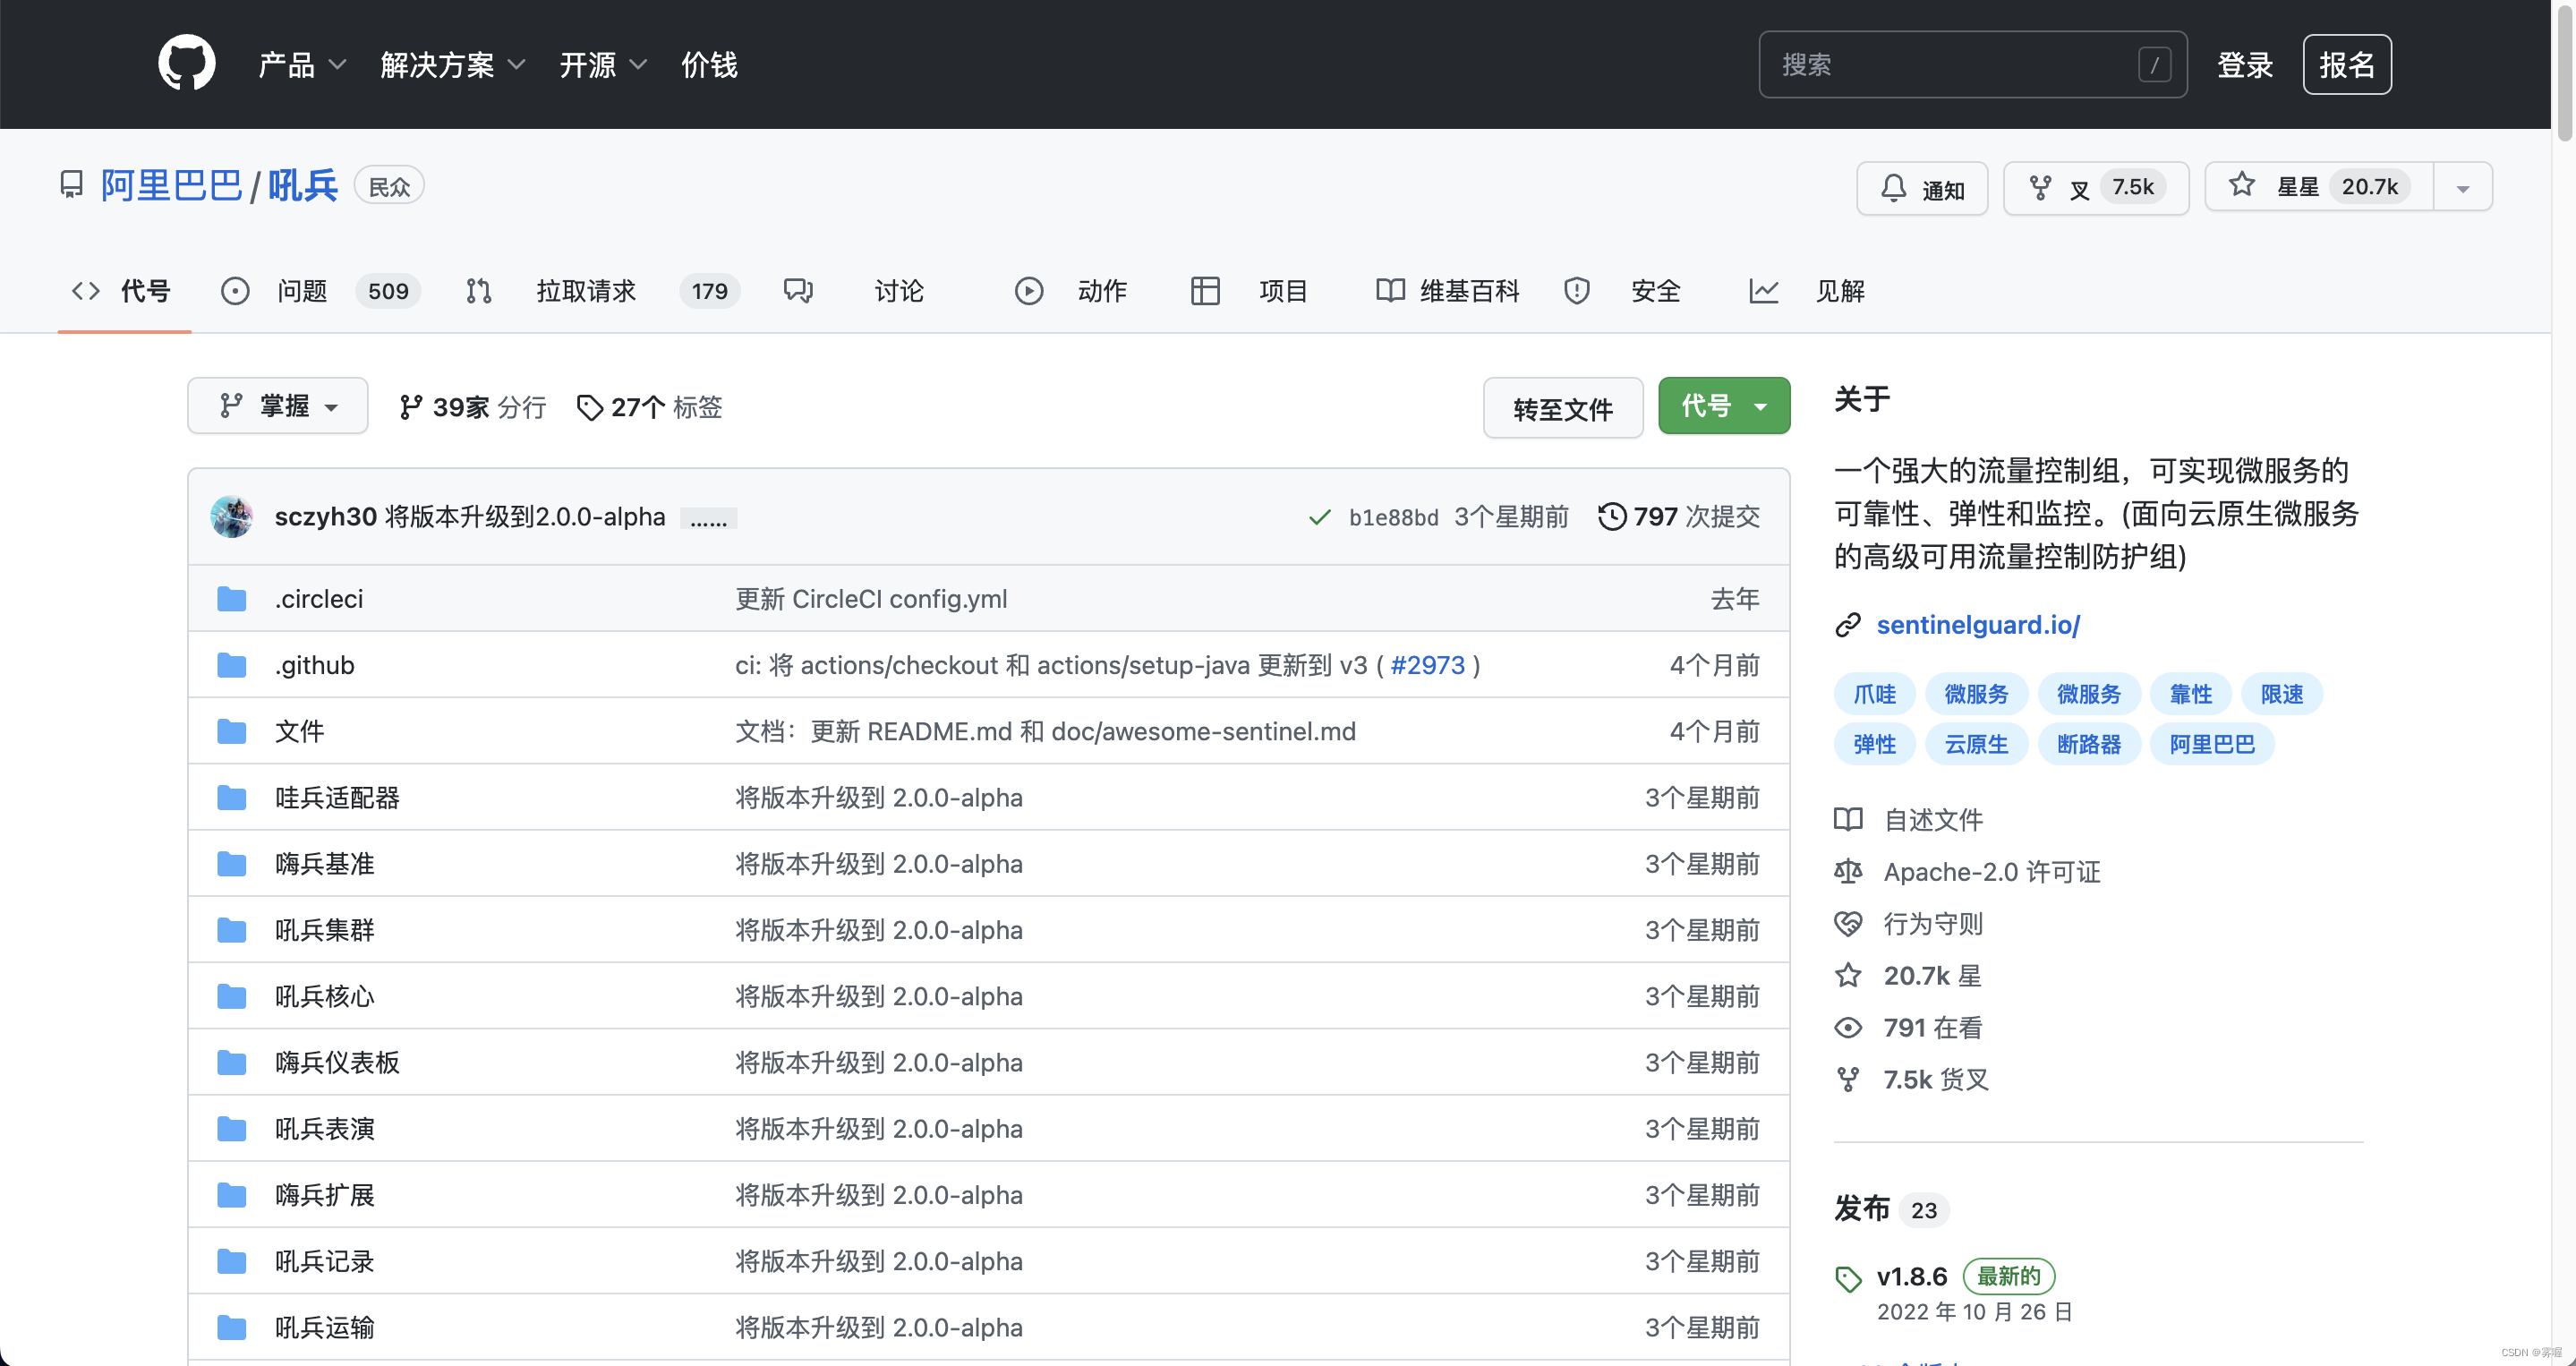Open the sentinelguard.io link
Viewport: 2576px width, 1366px height.
click(x=1977, y=625)
